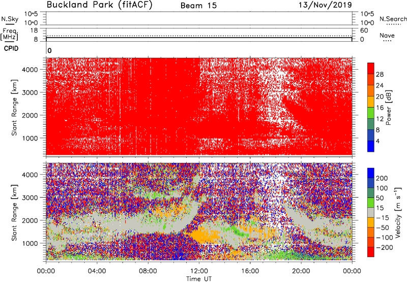Select the −15 to −50 yellow Velocity segment
The height and width of the screenshot is (282, 407).
click(371, 222)
